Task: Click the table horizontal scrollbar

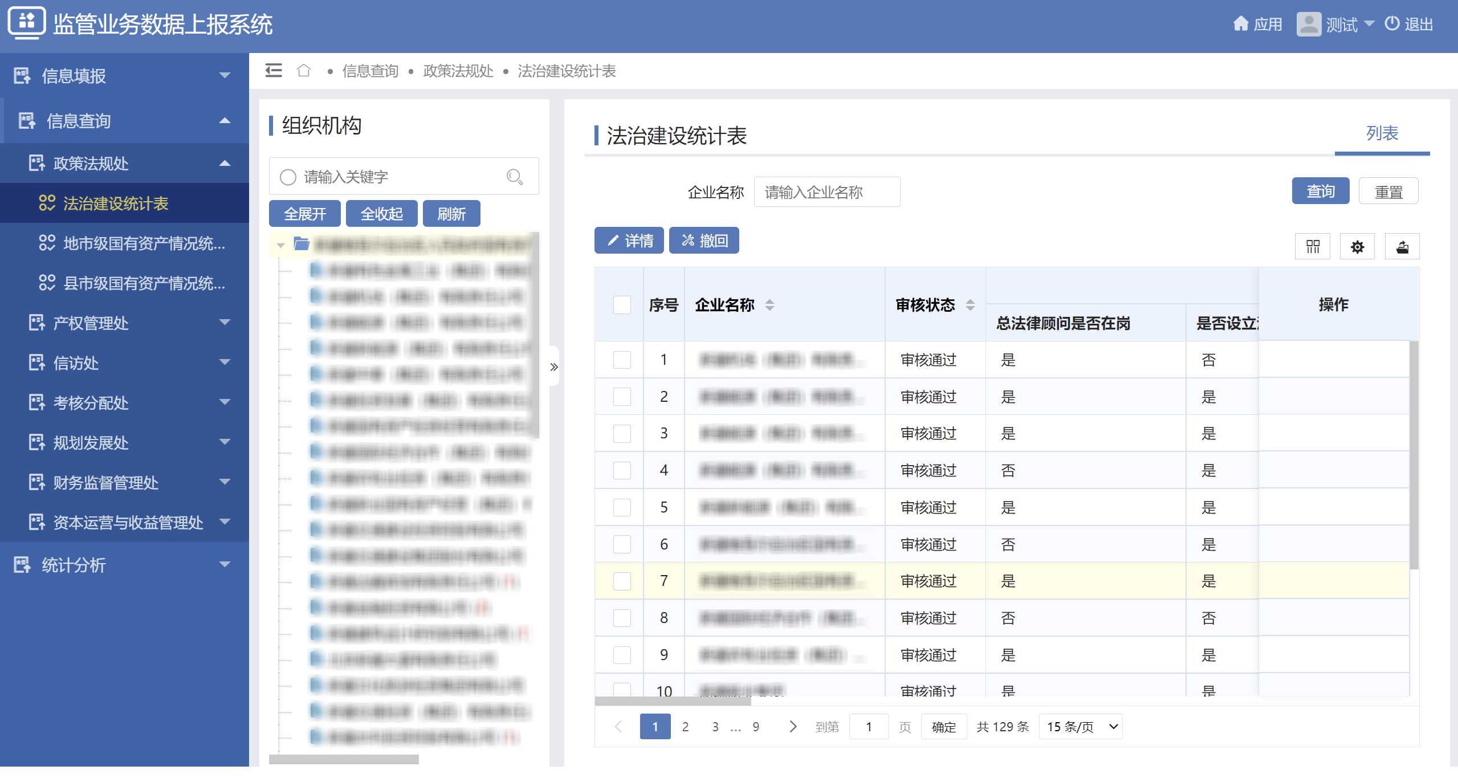Action: pos(673,702)
